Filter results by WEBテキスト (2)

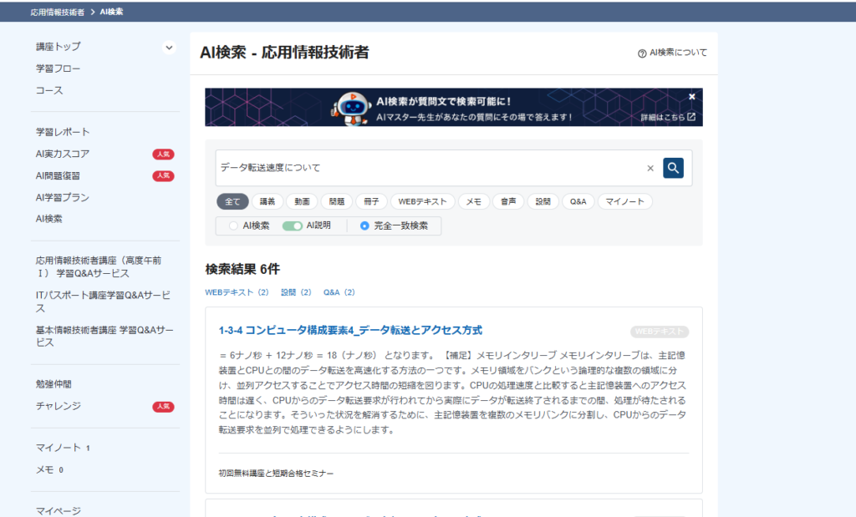point(237,292)
